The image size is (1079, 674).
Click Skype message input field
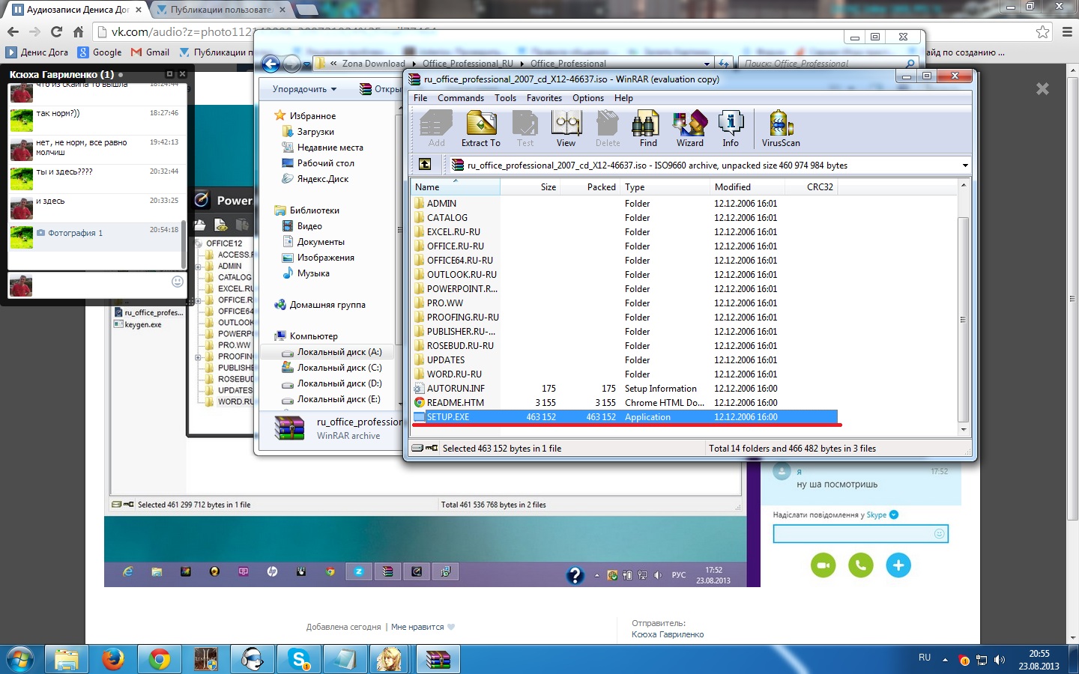(x=860, y=534)
